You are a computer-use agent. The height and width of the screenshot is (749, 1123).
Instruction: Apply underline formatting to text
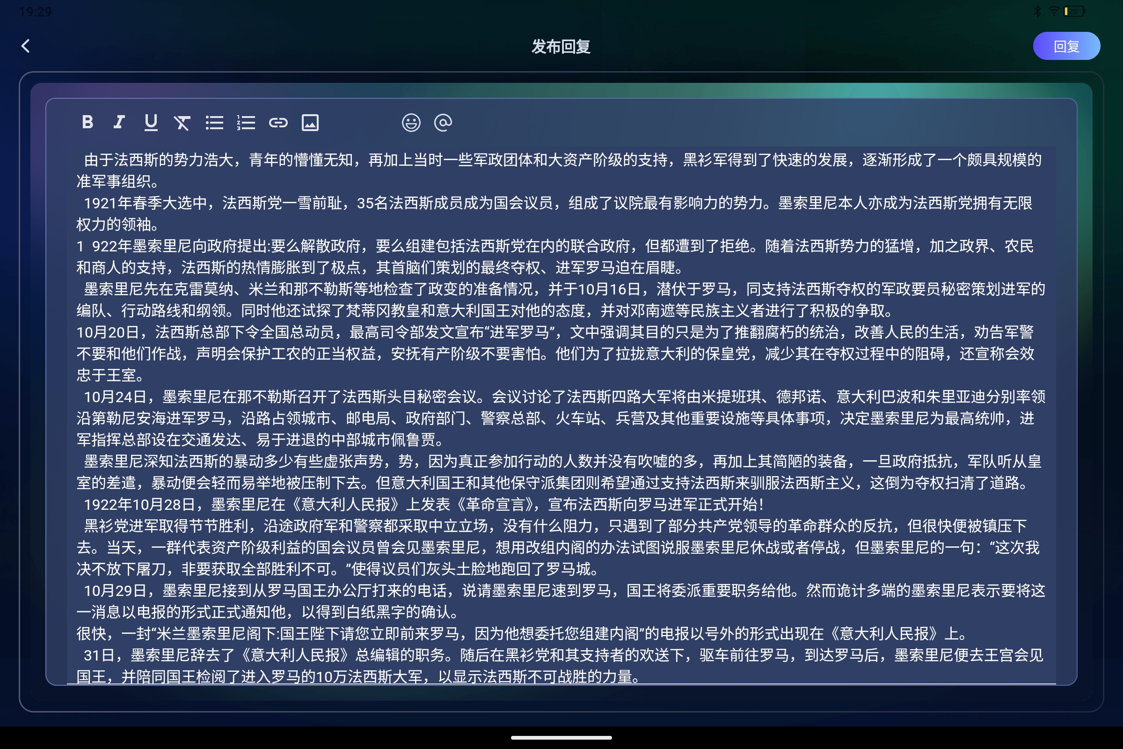click(x=151, y=122)
